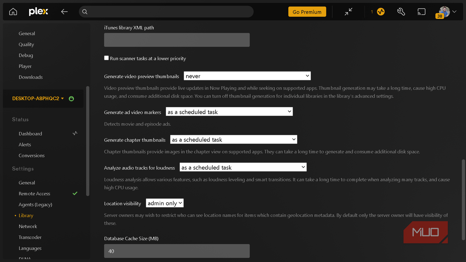Open Analyze audio tracks for loudness dropdown
The width and height of the screenshot is (466, 262).
tap(243, 167)
